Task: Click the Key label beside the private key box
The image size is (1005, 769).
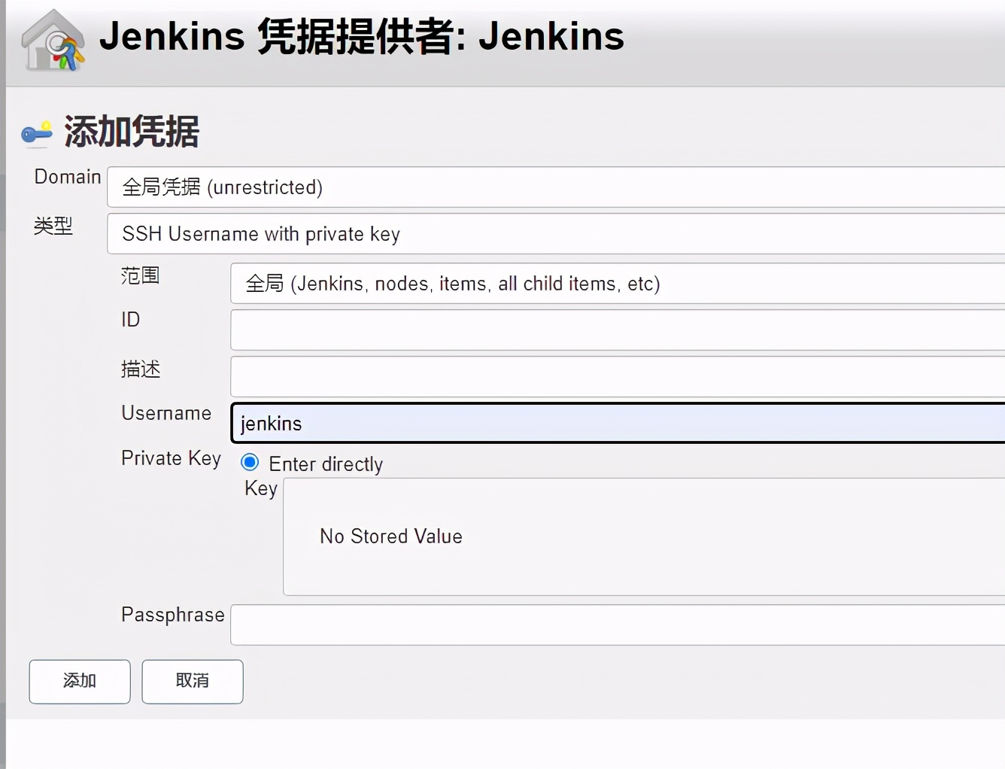Action: coord(260,488)
